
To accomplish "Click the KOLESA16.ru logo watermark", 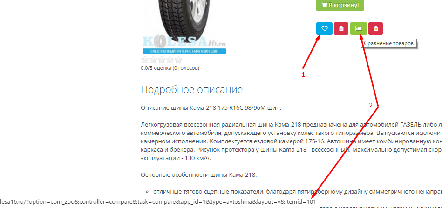I will click(184, 42).
